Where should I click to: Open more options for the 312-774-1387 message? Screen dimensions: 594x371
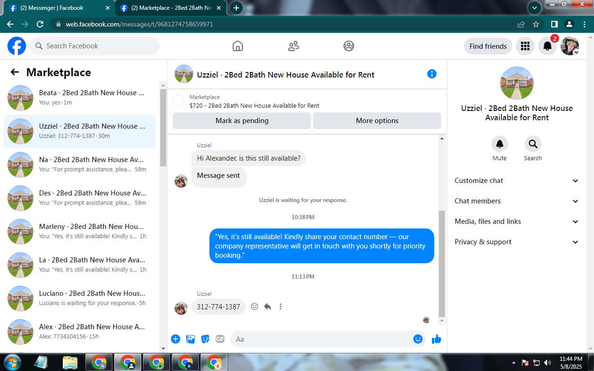pyautogui.click(x=281, y=306)
